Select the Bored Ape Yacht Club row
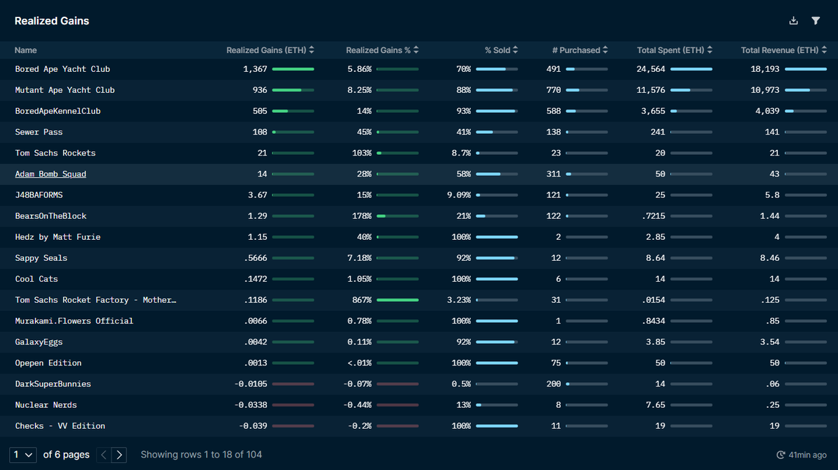Image resolution: width=838 pixels, height=470 pixels. tap(419, 69)
